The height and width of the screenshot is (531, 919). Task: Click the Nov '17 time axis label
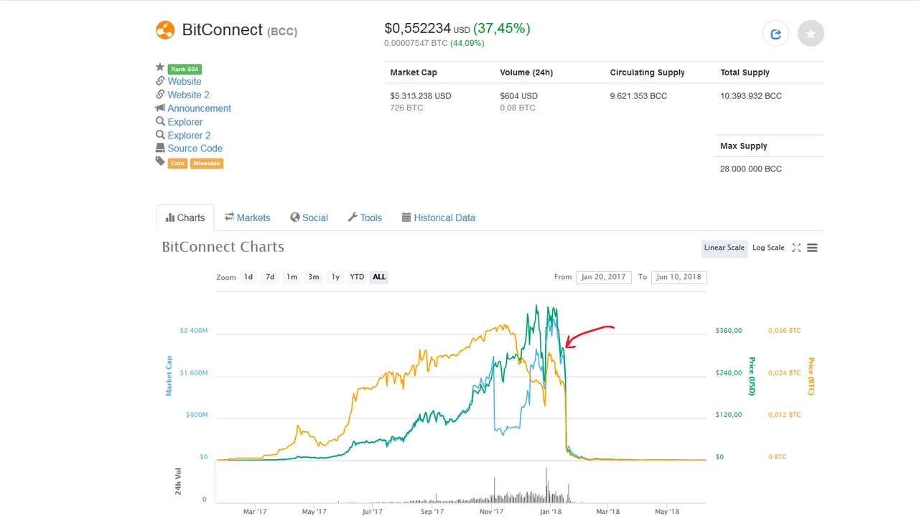(491, 512)
